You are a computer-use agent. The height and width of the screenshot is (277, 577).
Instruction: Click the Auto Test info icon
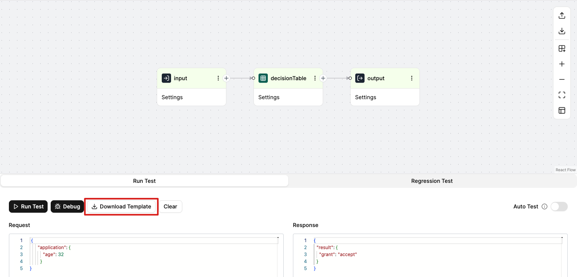click(x=544, y=206)
